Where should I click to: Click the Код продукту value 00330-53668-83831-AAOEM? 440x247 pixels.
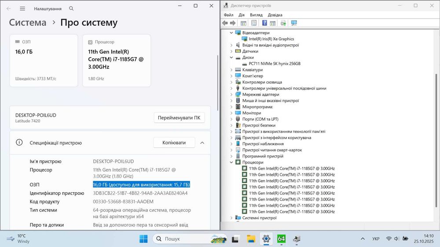click(x=123, y=201)
